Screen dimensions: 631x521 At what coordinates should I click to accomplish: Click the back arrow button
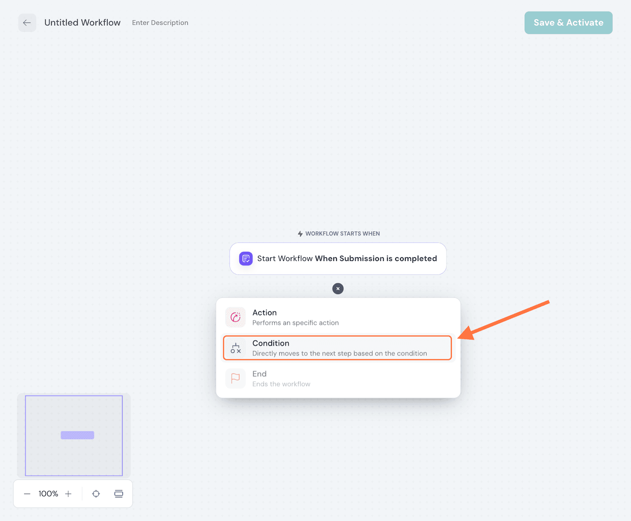pos(27,23)
